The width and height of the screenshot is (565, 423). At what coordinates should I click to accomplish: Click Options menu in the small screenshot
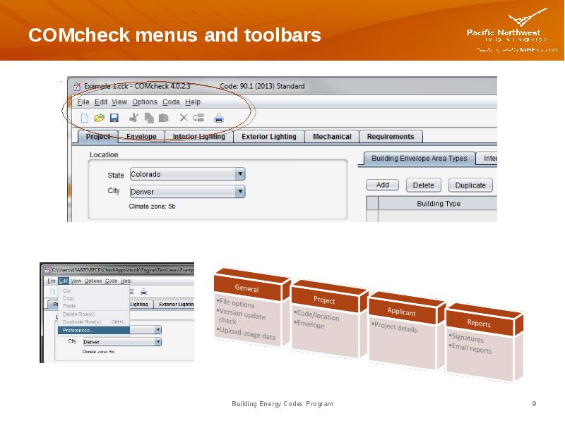click(93, 281)
